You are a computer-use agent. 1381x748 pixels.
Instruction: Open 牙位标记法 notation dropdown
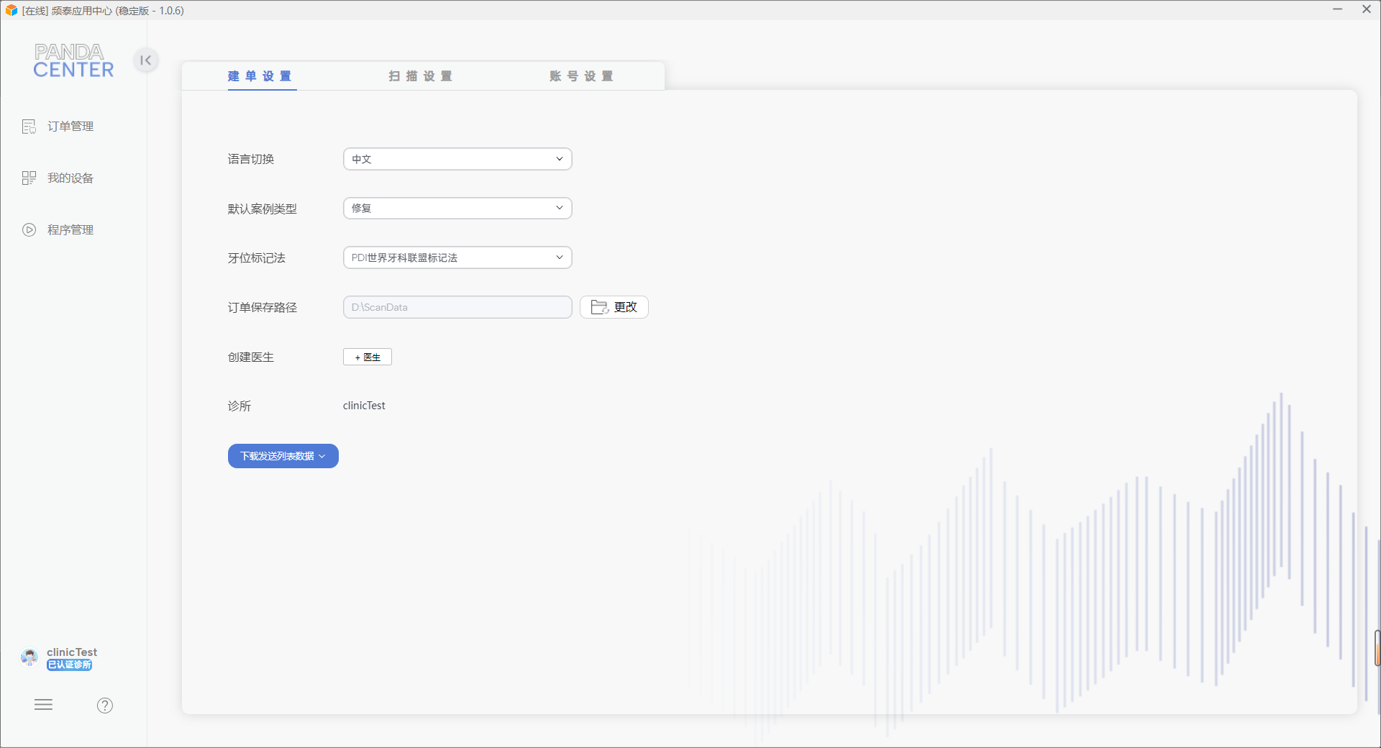pos(457,257)
